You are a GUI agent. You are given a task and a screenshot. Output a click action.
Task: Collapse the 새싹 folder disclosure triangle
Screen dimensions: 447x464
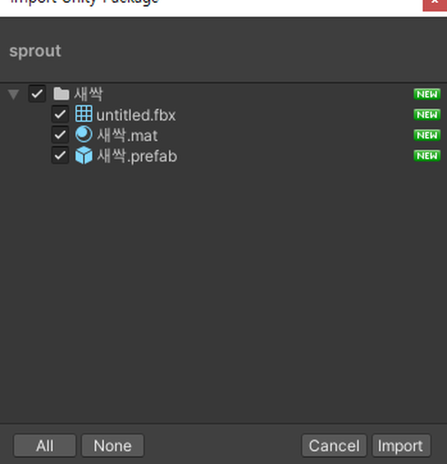coord(13,94)
